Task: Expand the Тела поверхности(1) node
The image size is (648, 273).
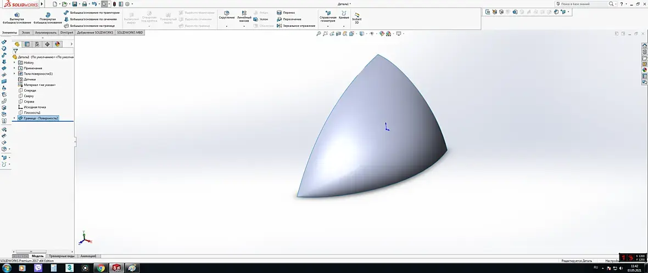Action: click(x=14, y=74)
